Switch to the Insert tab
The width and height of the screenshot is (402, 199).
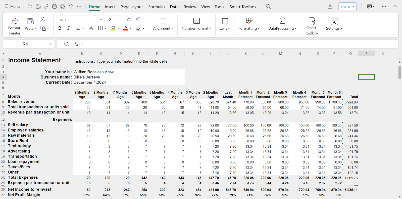pyautogui.click(x=110, y=7)
